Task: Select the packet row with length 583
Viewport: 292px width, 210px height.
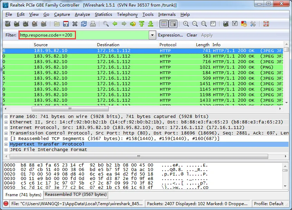Action: (143, 56)
